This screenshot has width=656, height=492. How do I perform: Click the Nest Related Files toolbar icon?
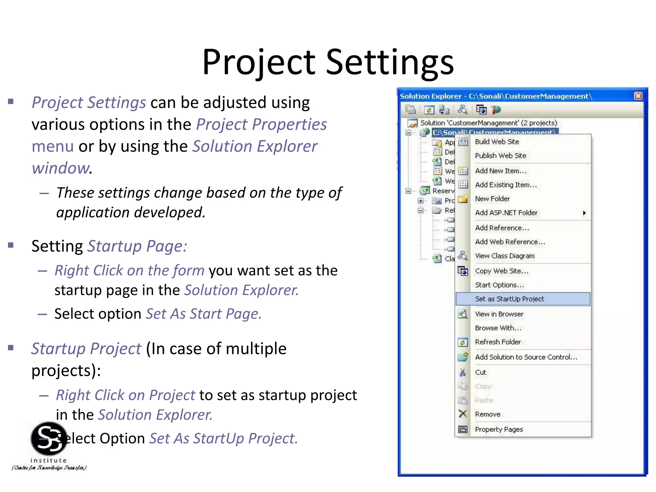[444, 110]
